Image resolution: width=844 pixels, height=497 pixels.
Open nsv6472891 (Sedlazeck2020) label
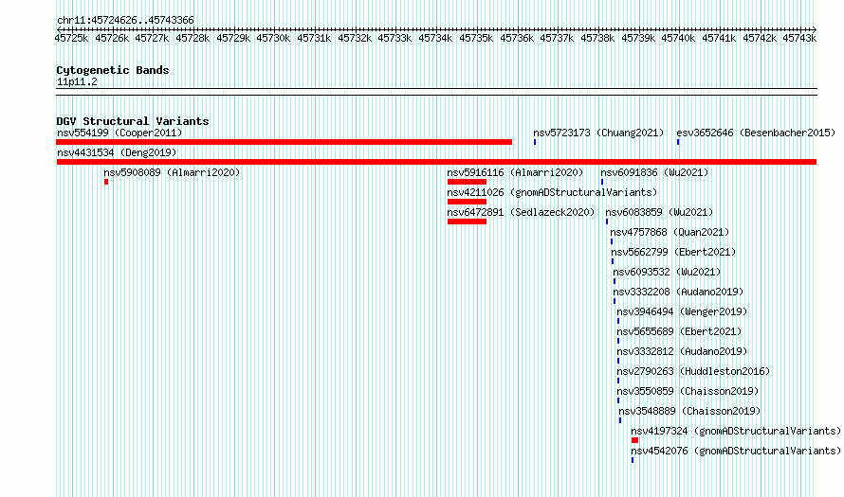click(x=521, y=212)
